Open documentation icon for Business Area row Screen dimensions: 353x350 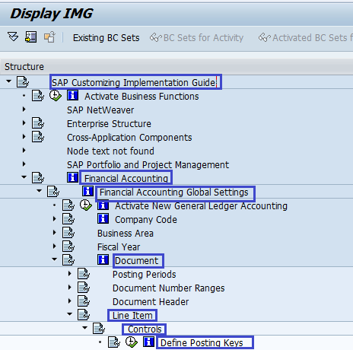[68, 233]
